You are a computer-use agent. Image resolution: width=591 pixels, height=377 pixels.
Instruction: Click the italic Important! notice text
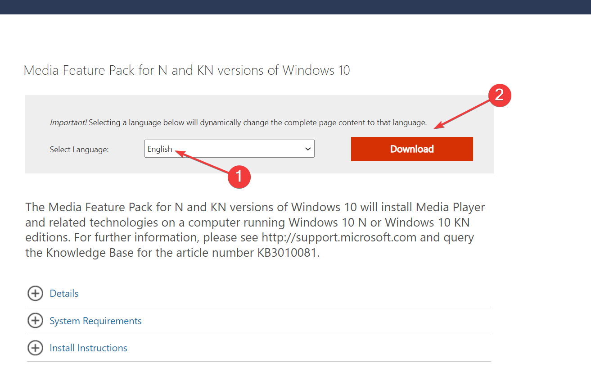68,123
